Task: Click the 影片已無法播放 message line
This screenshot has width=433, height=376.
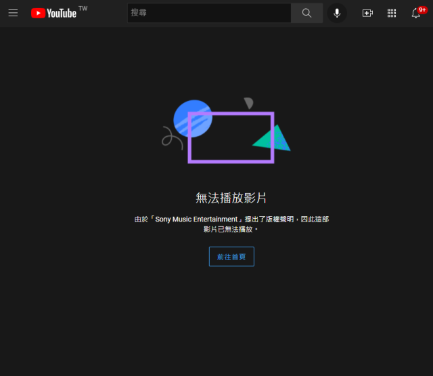Action: (231, 230)
